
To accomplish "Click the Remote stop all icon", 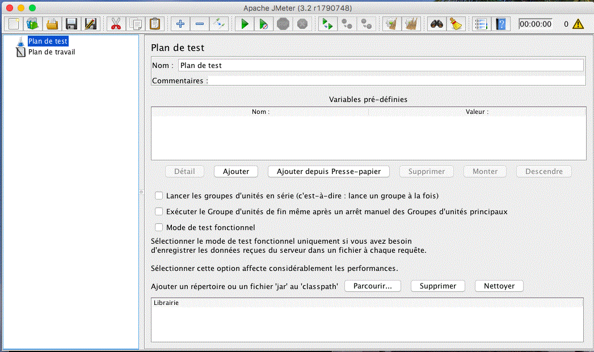I will coord(347,24).
